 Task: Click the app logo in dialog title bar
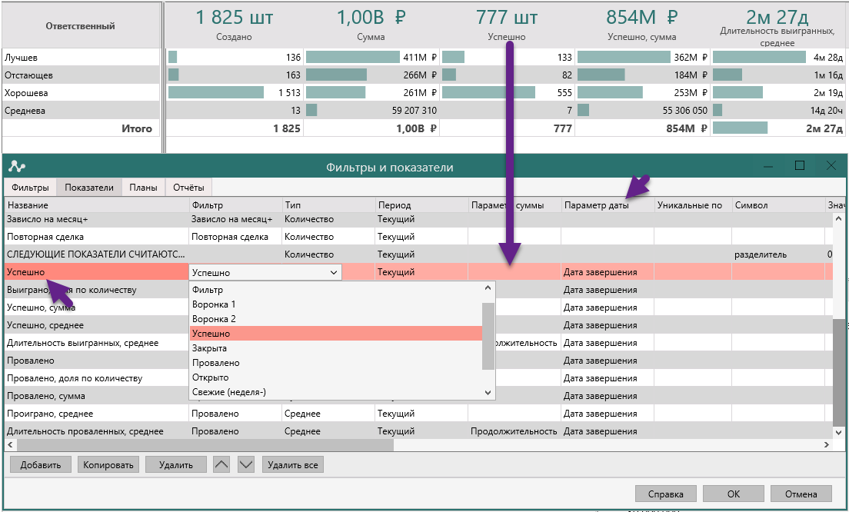pos(17,167)
